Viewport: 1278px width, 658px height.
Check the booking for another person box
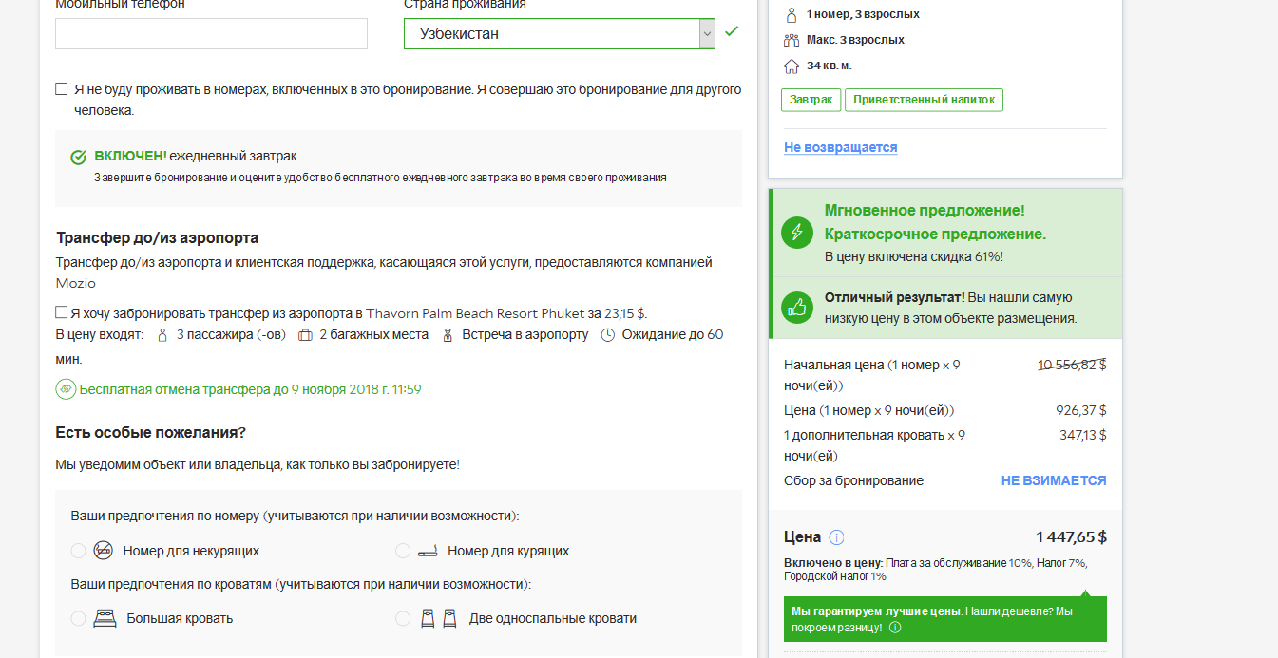click(62, 89)
